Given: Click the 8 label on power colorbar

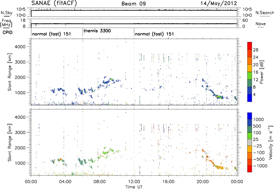Looking at the screenshot, I should click(254, 87).
